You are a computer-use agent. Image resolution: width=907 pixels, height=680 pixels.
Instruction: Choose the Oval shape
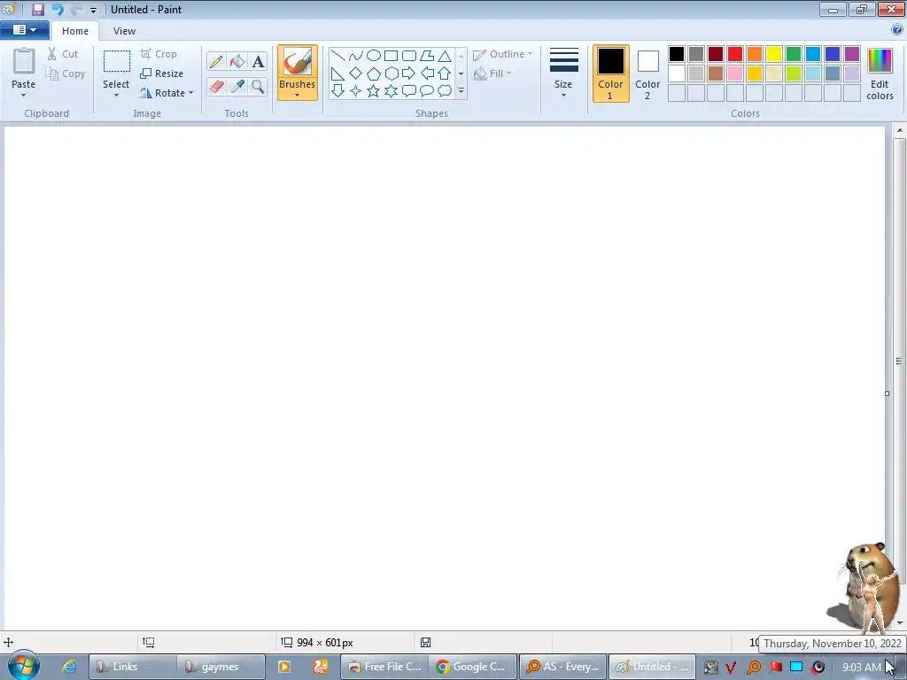click(374, 56)
